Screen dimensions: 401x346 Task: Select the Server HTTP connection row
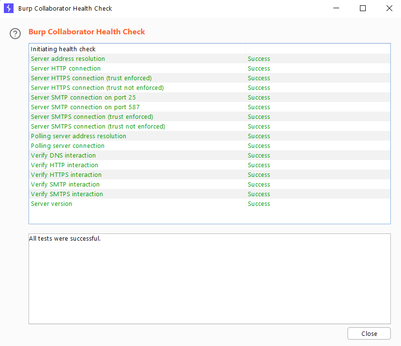point(210,68)
